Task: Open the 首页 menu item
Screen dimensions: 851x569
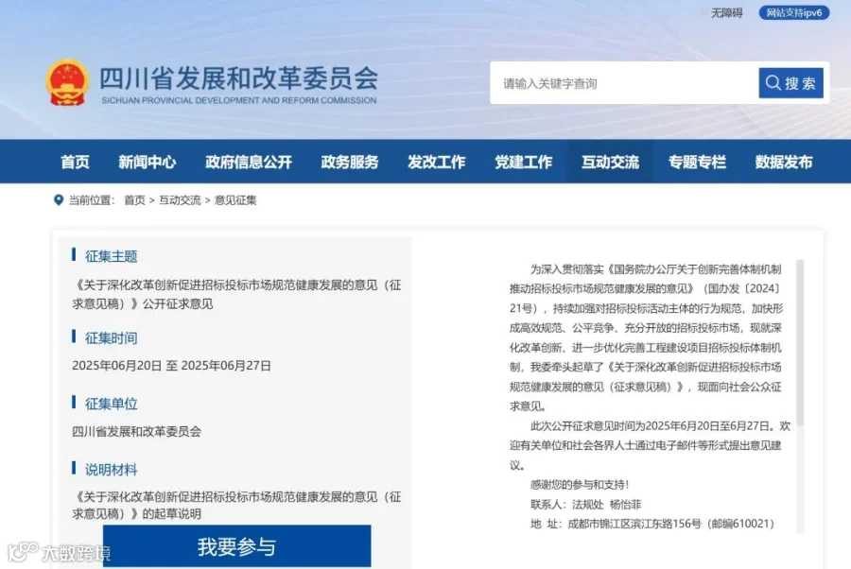Action: click(x=75, y=162)
